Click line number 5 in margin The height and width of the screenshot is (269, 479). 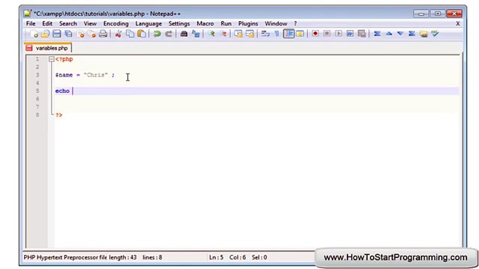37,91
